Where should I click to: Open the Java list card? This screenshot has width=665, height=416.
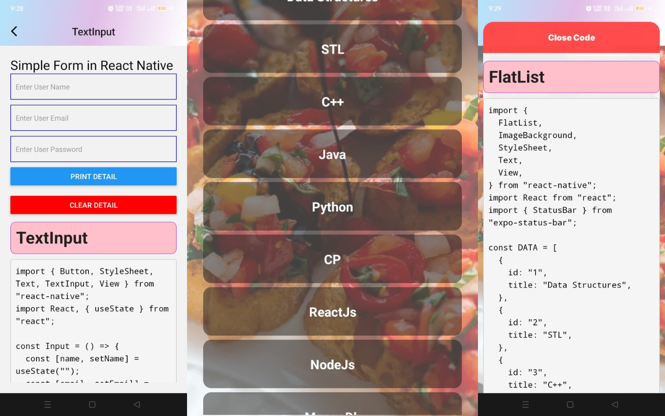(x=332, y=154)
